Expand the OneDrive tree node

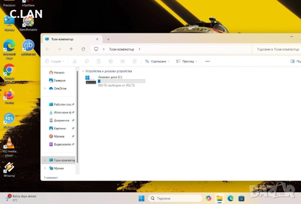pyautogui.click(x=45, y=88)
